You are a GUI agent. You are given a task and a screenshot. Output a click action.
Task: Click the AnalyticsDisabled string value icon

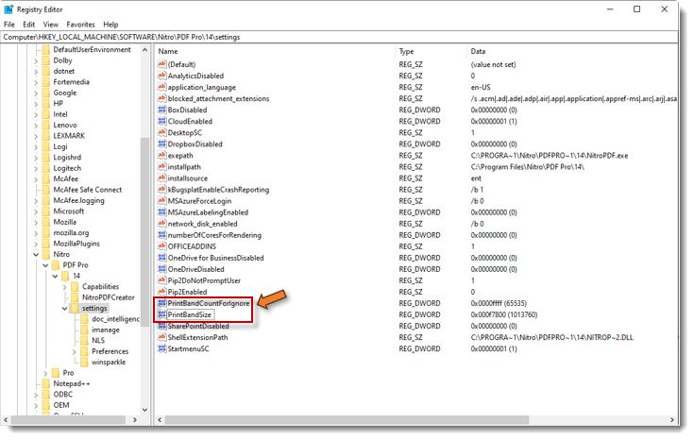pos(162,76)
